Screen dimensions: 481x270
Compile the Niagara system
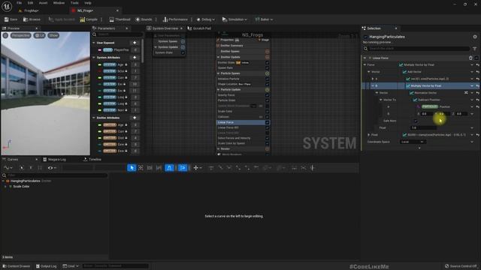(89, 19)
